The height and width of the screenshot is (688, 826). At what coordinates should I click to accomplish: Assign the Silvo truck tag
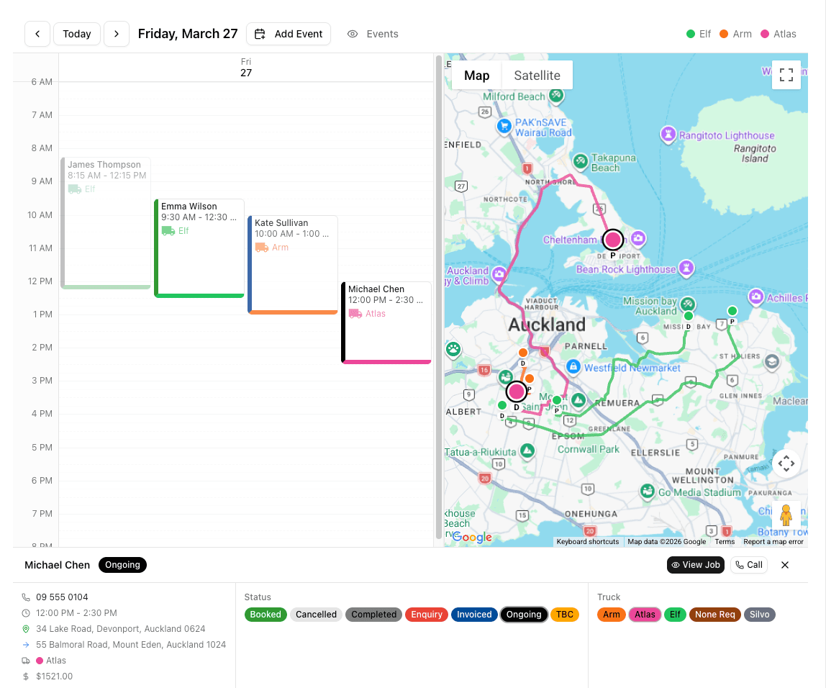[759, 615]
